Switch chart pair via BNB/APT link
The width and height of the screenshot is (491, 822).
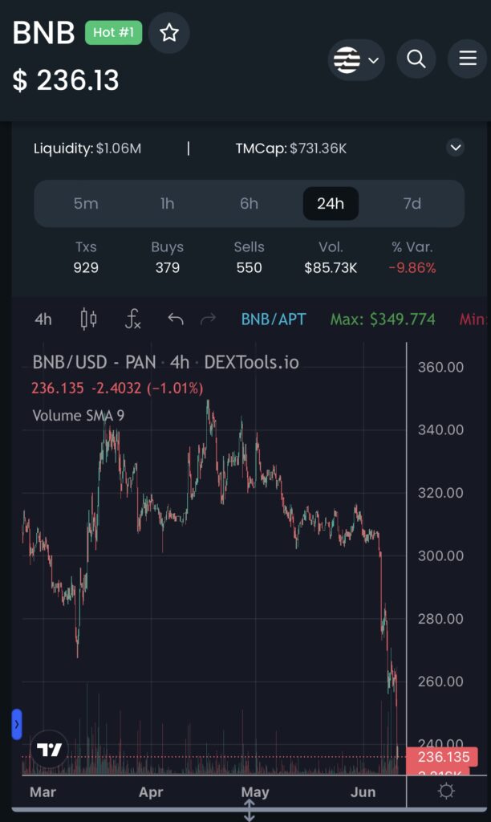coord(274,319)
